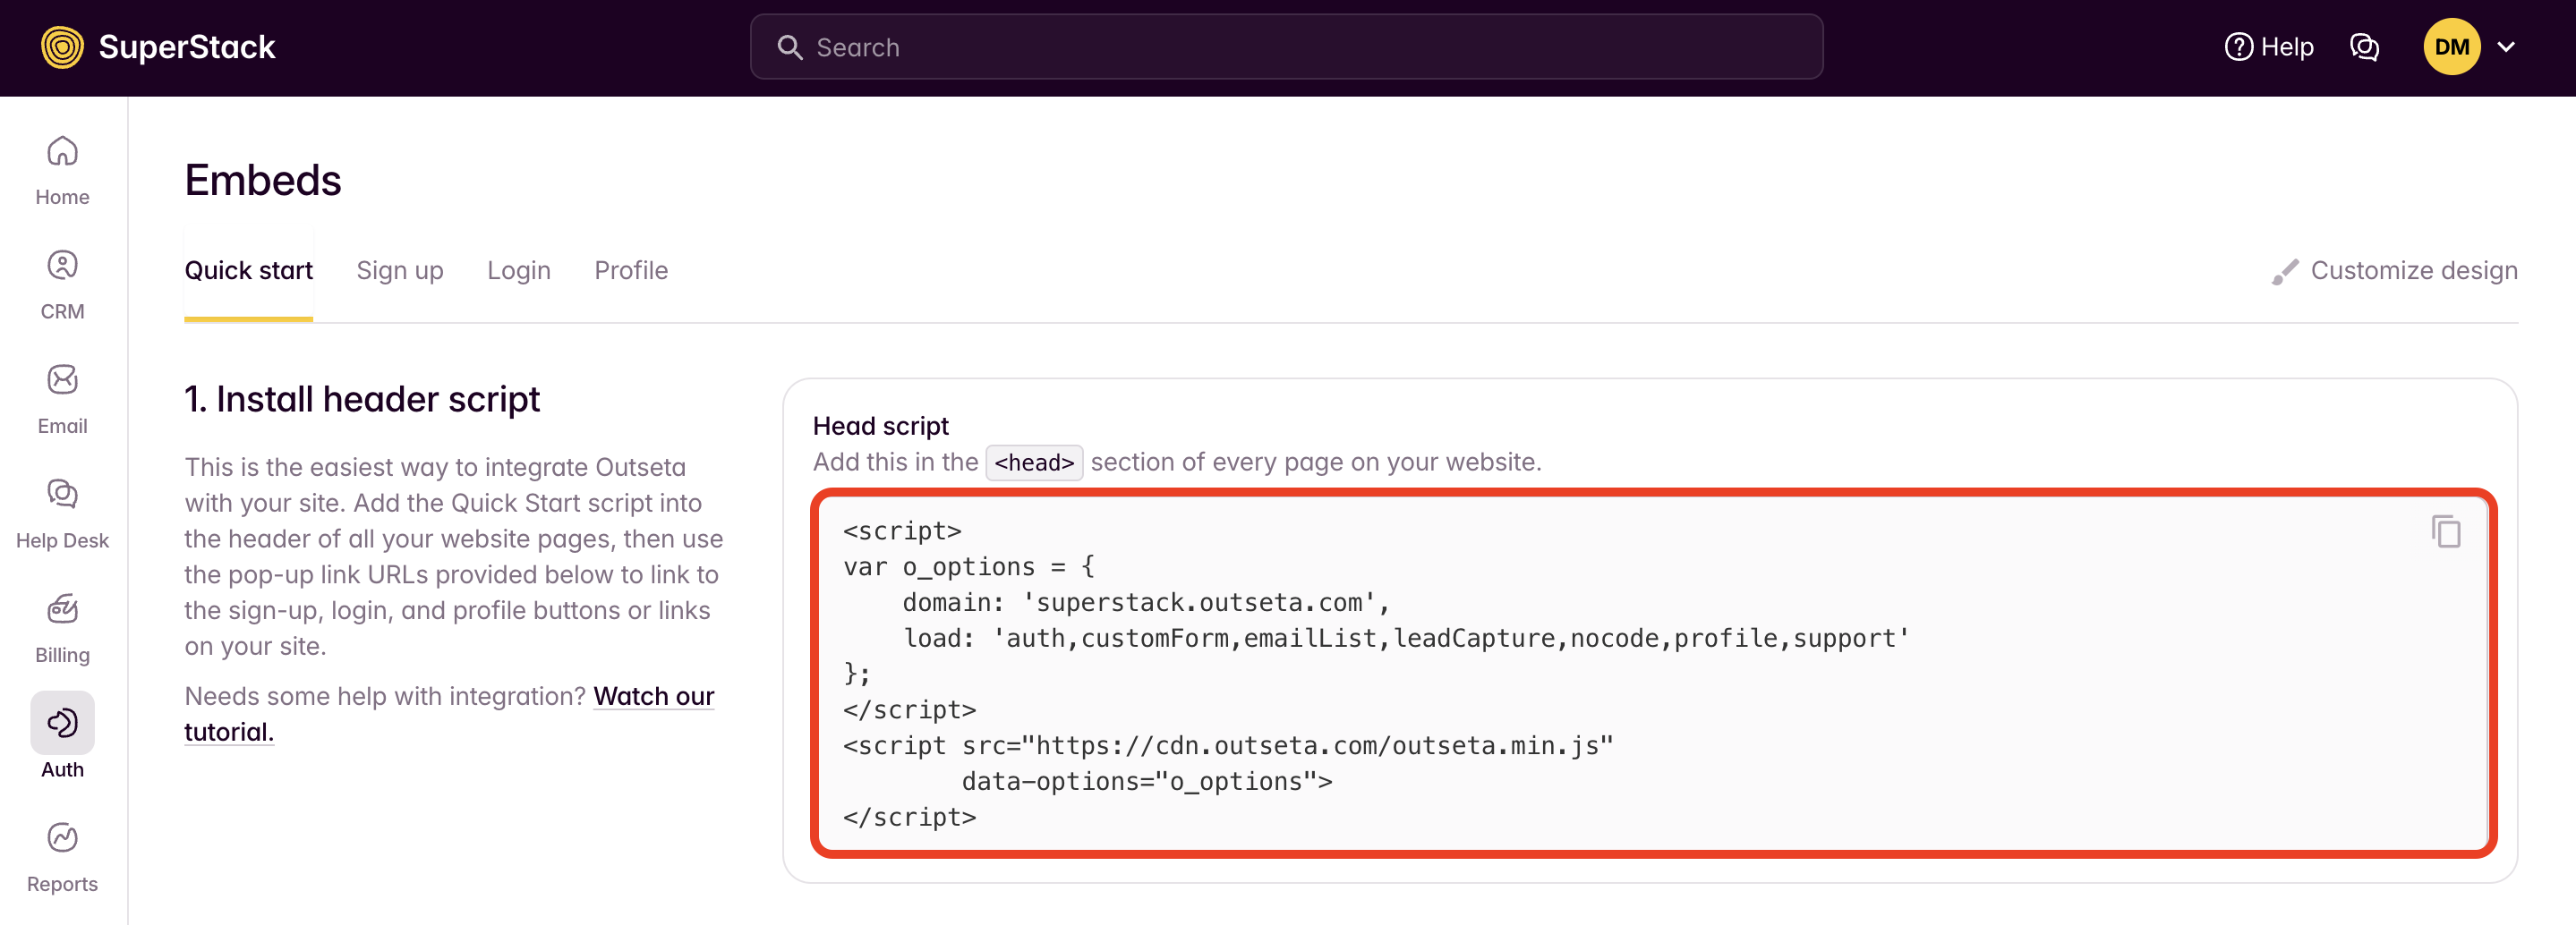
Task: Open the Billing section in sidebar
Action: coord(62,628)
